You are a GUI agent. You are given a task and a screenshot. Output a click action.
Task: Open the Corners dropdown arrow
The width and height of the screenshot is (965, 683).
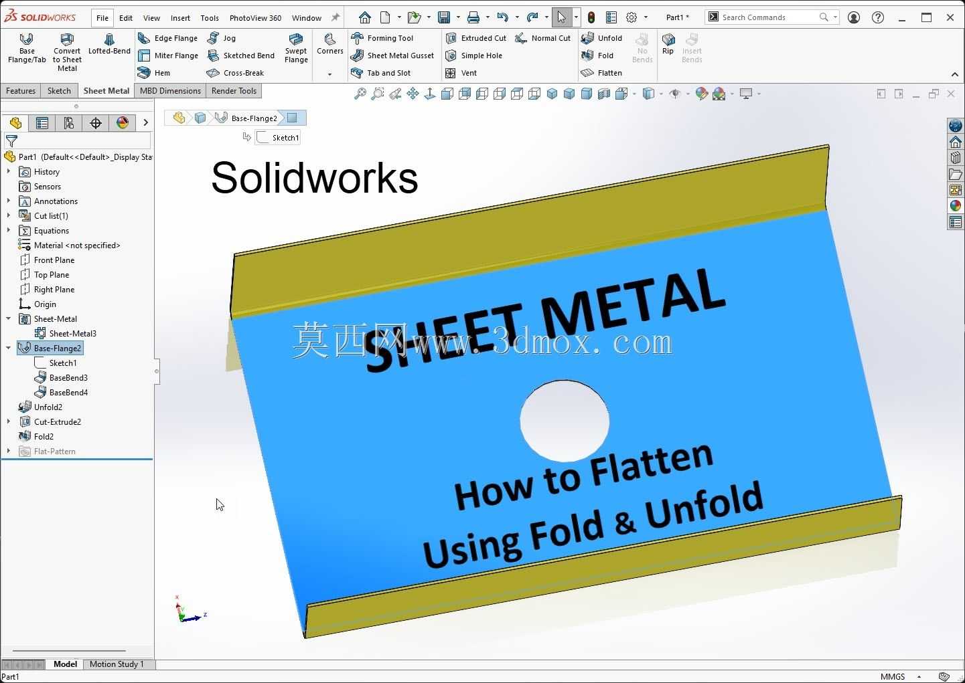pos(329,74)
